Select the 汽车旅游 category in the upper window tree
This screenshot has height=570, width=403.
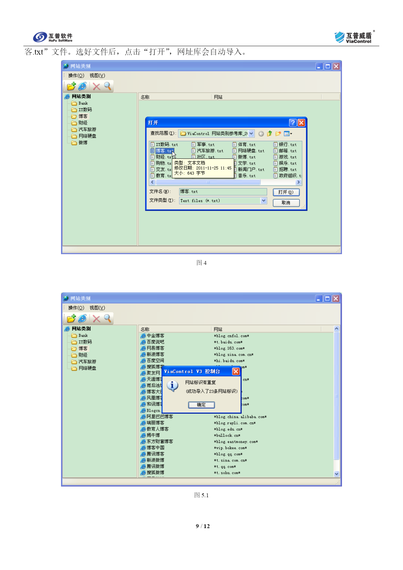(x=84, y=129)
